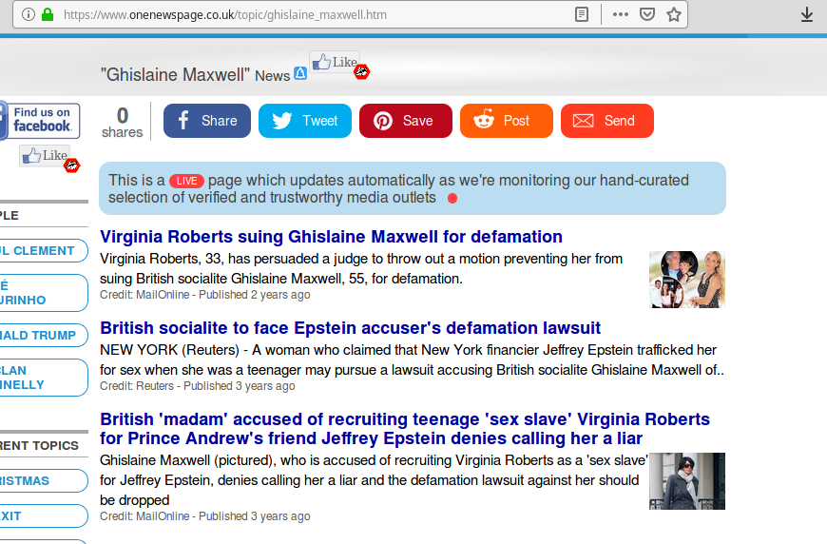The height and width of the screenshot is (544, 827).
Task: Open Virginia Roberts suing Ghislaine Maxwell headline
Action: pos(331,237)
